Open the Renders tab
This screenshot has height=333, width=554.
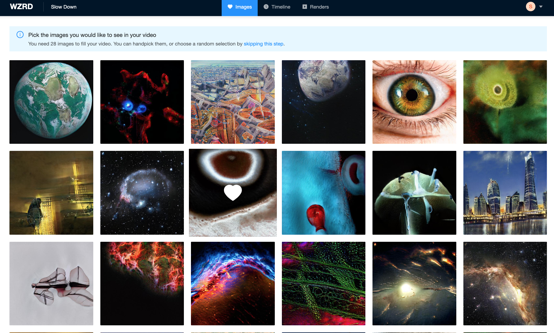coord(316,7)
